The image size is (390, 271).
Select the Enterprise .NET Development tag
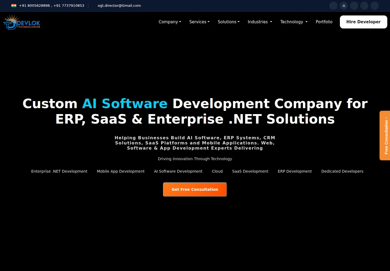click(x=59, y=171)
